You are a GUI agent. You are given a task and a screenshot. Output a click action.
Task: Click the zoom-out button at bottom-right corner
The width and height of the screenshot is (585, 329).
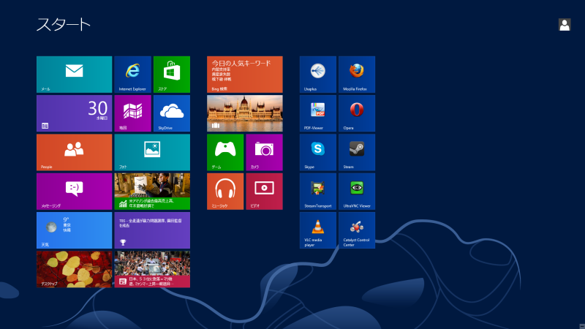581,326
